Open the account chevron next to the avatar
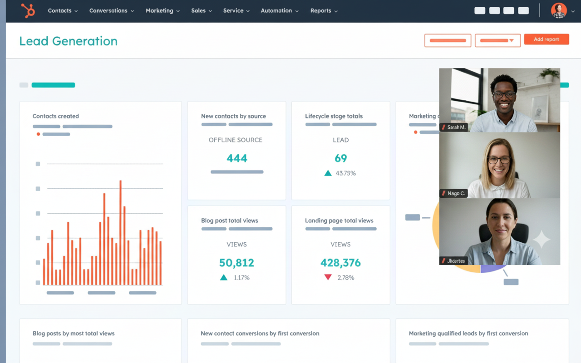This screenshot has width=581, height=363. coord(573,11)
